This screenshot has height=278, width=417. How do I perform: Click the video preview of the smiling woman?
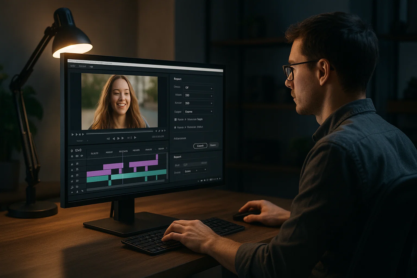(119, 101)
